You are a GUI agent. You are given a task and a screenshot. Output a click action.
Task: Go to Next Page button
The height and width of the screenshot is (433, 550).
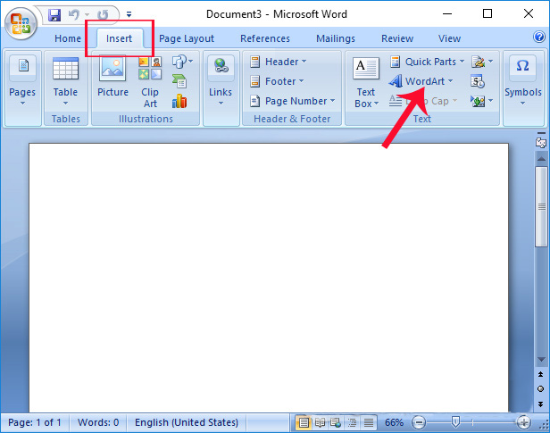540,404
